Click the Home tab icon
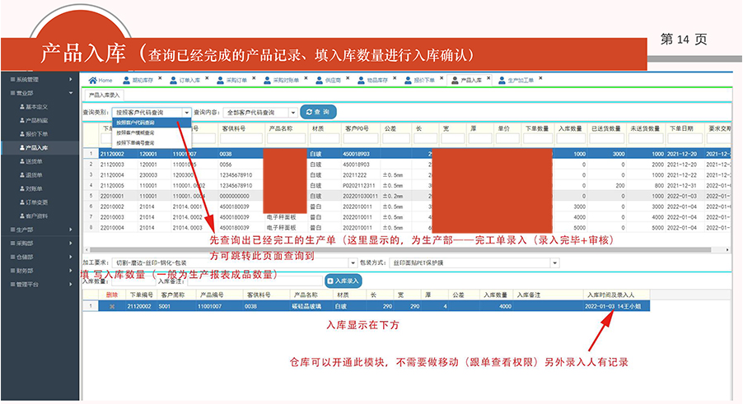 (94, 81)
